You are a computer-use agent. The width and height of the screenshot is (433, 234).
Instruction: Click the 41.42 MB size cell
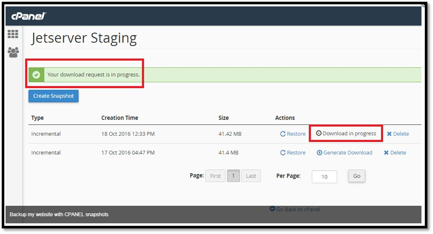click(x=230, y=134)
